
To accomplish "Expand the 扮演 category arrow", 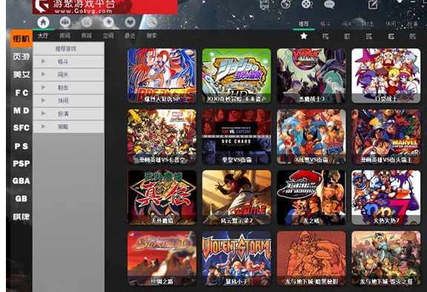I will (x=44, y=113).
